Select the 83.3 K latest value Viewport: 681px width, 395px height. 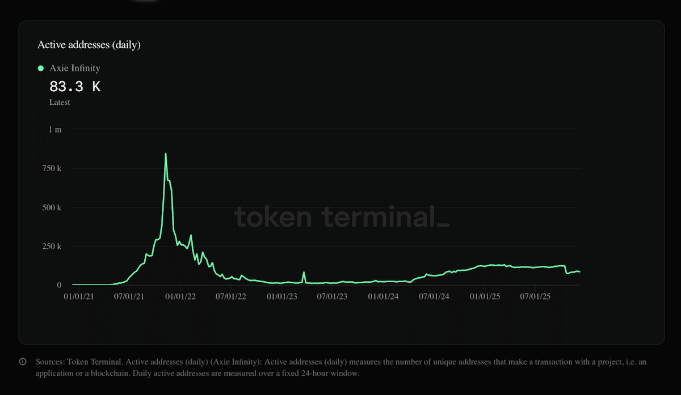click(x=75, y=87)
